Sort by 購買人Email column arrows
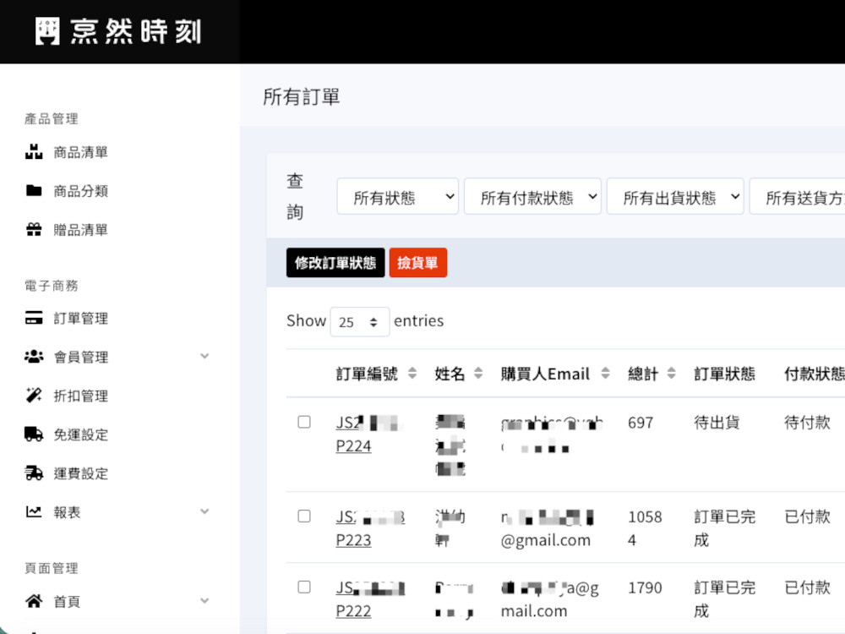The height and width of the screenshot is (634, 845). (x=605, y=373)
